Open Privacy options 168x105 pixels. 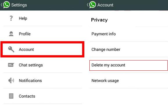(129, 20)
